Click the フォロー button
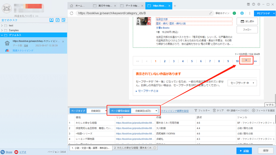 tap(247, 30)
